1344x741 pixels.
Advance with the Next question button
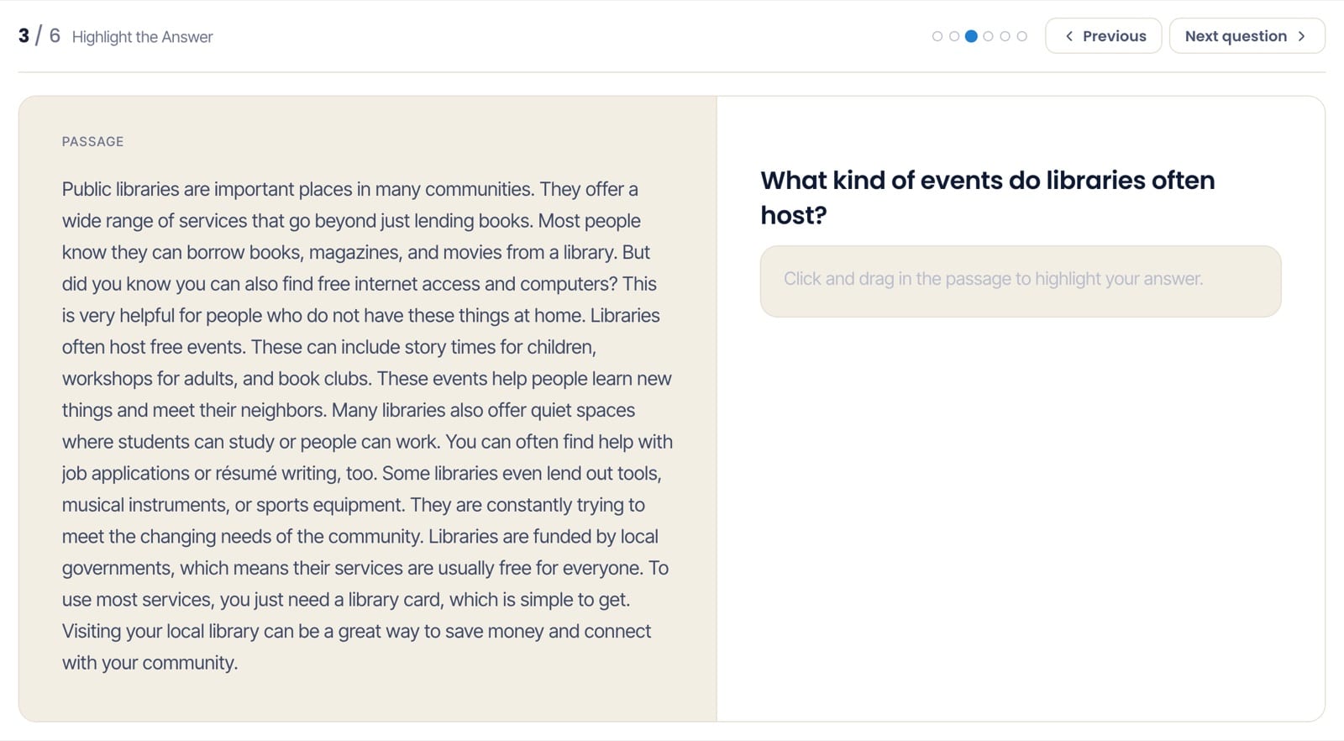pos(1247,36)
